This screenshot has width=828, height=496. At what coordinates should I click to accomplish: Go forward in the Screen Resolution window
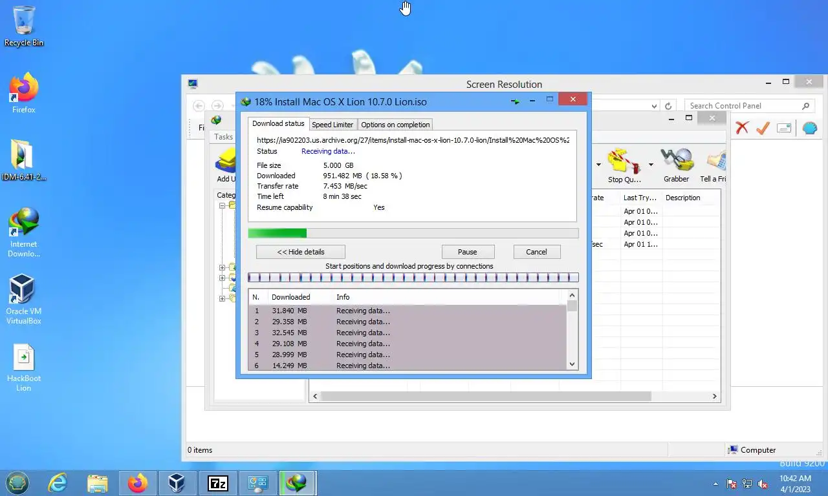(x=217, y=106)
